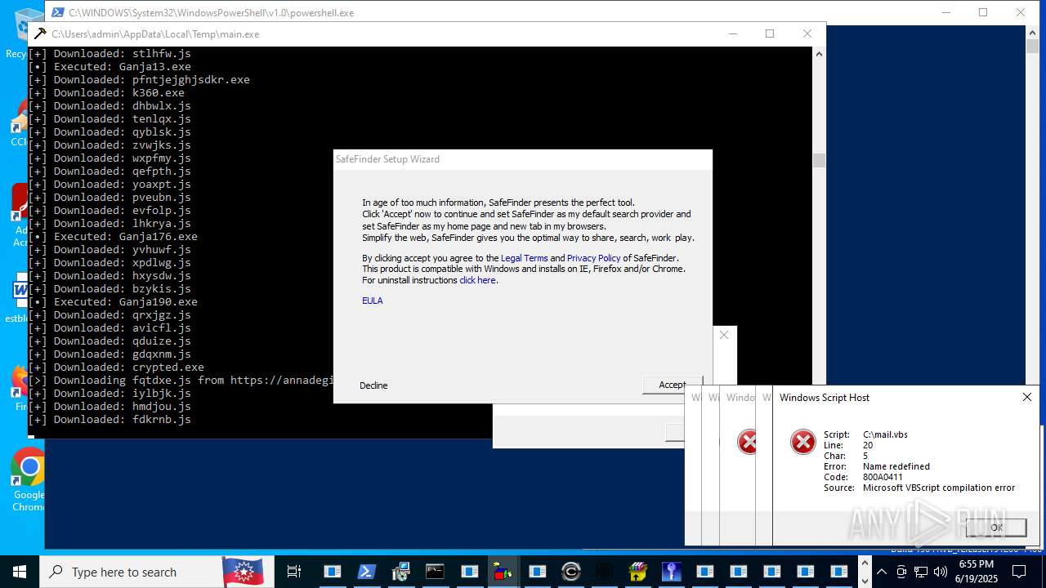The image size is (1046, 588).
Task: Click OK in the Windows Script Host error
Action: tap(996, 528)
